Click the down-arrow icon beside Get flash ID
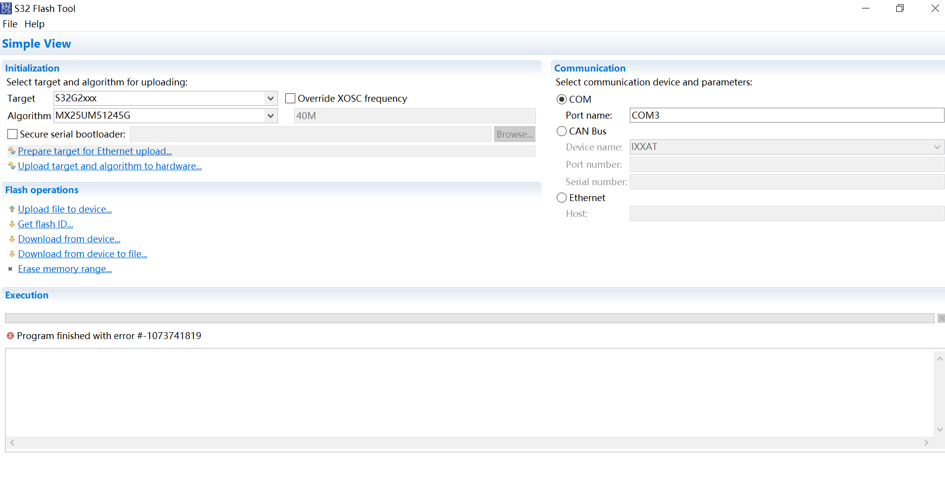The height and width of the screenshot is (490, 945). [12, 224]
